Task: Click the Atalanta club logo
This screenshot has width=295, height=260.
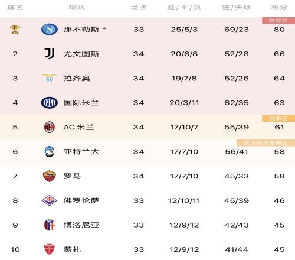Action: coord(50,151)
